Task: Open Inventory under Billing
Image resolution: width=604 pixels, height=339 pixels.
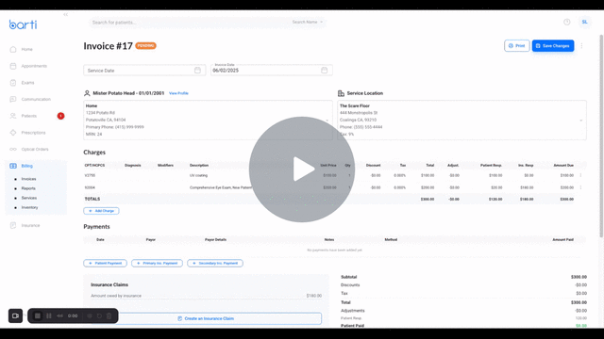Action: [x=29, y=207]
